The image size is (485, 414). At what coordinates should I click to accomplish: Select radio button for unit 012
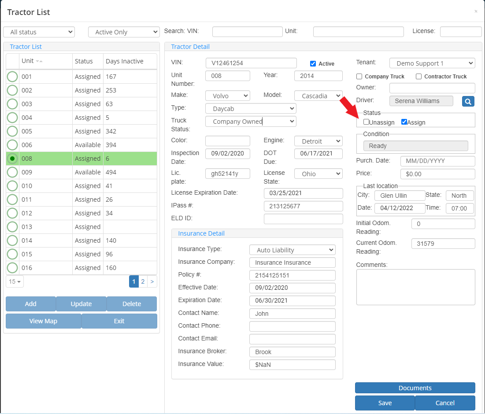12,213
